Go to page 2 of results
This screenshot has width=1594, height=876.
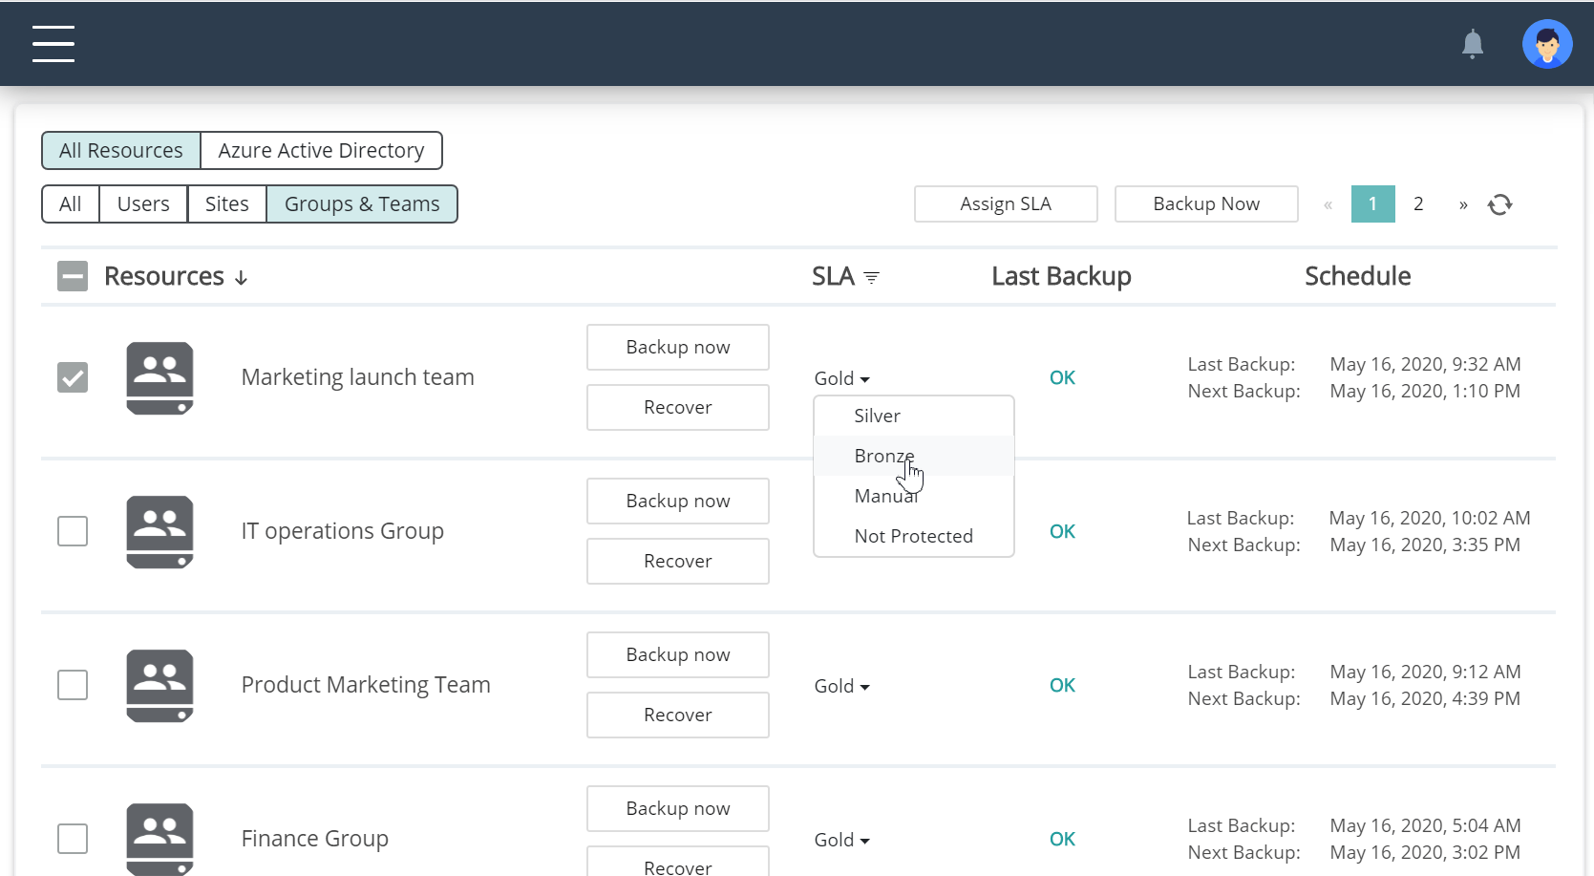1418,204
